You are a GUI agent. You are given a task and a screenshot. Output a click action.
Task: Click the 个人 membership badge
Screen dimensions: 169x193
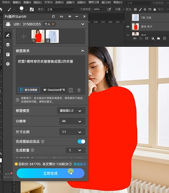(x=49, y=24)
